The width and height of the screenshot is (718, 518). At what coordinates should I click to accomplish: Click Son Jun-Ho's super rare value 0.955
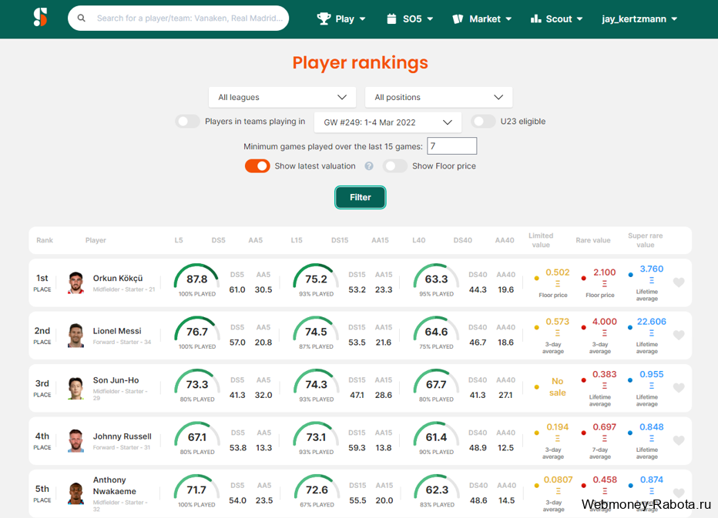(651, 374)
